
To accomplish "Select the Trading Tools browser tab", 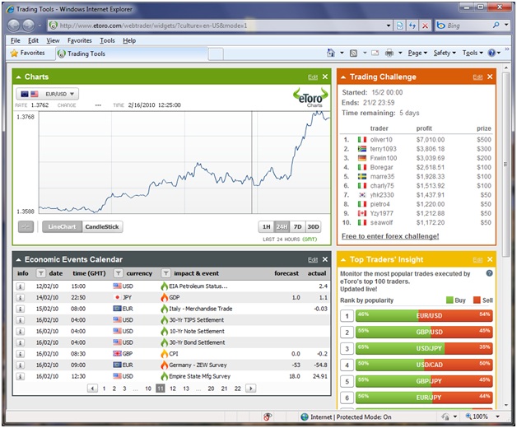I will 131,53.
